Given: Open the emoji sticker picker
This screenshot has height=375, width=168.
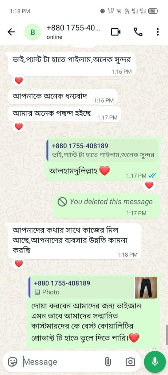Looking at the screenshot, I should [12, 361].
